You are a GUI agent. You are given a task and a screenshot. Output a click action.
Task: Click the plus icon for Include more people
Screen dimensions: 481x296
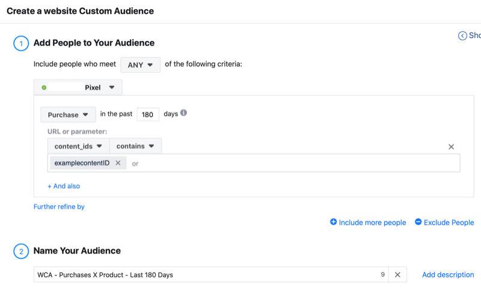click(x=333, y=222)
